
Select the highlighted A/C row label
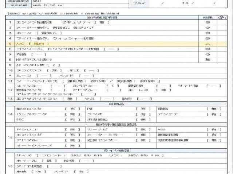pyautogui.click(x=32, y=44)
